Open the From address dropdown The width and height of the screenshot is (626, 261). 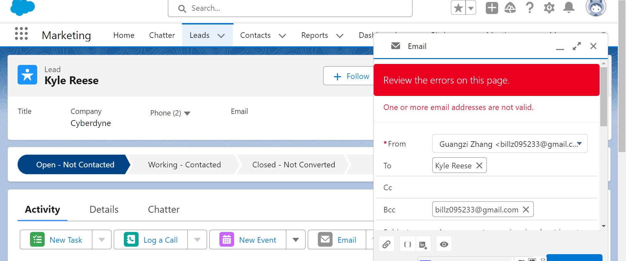[x=510, y=144]
